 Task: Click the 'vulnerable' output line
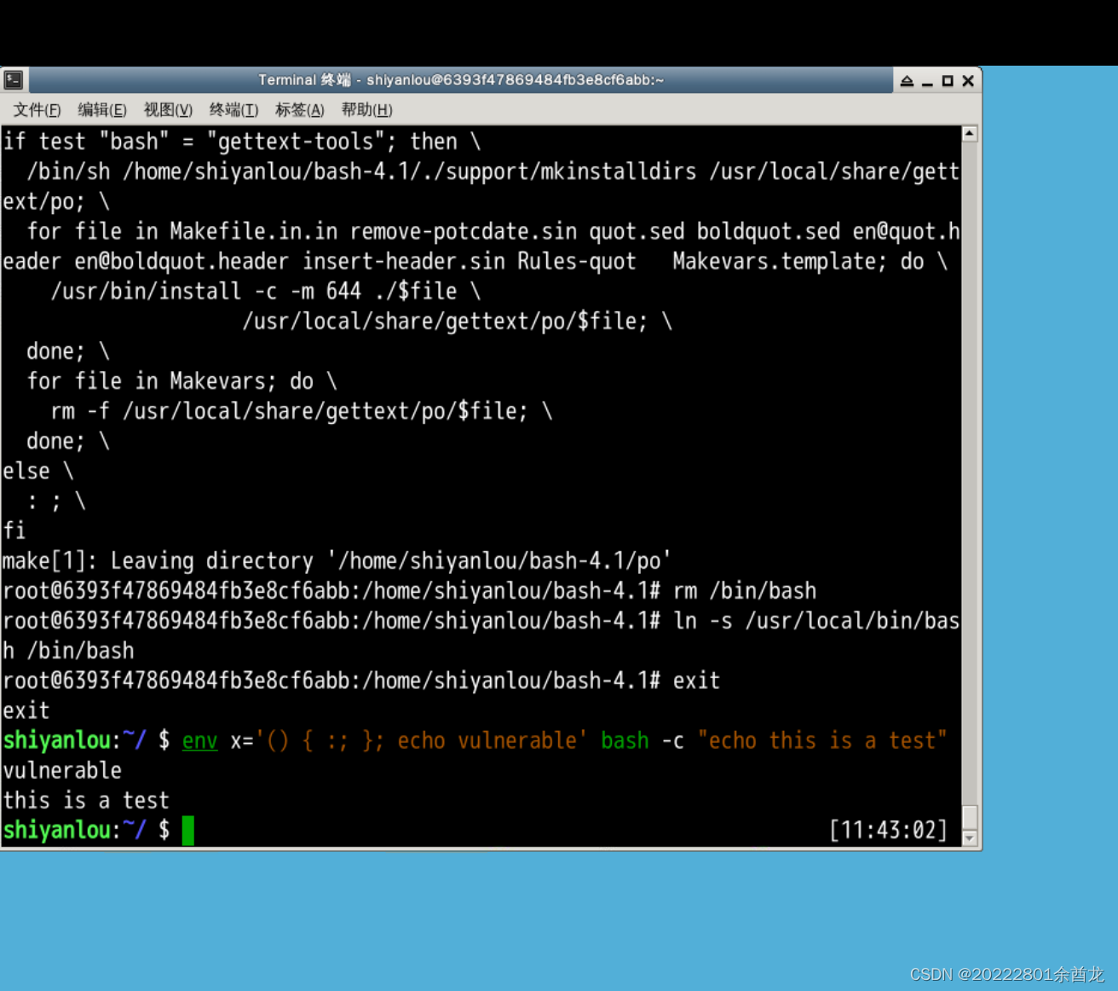tap(62, 770)
